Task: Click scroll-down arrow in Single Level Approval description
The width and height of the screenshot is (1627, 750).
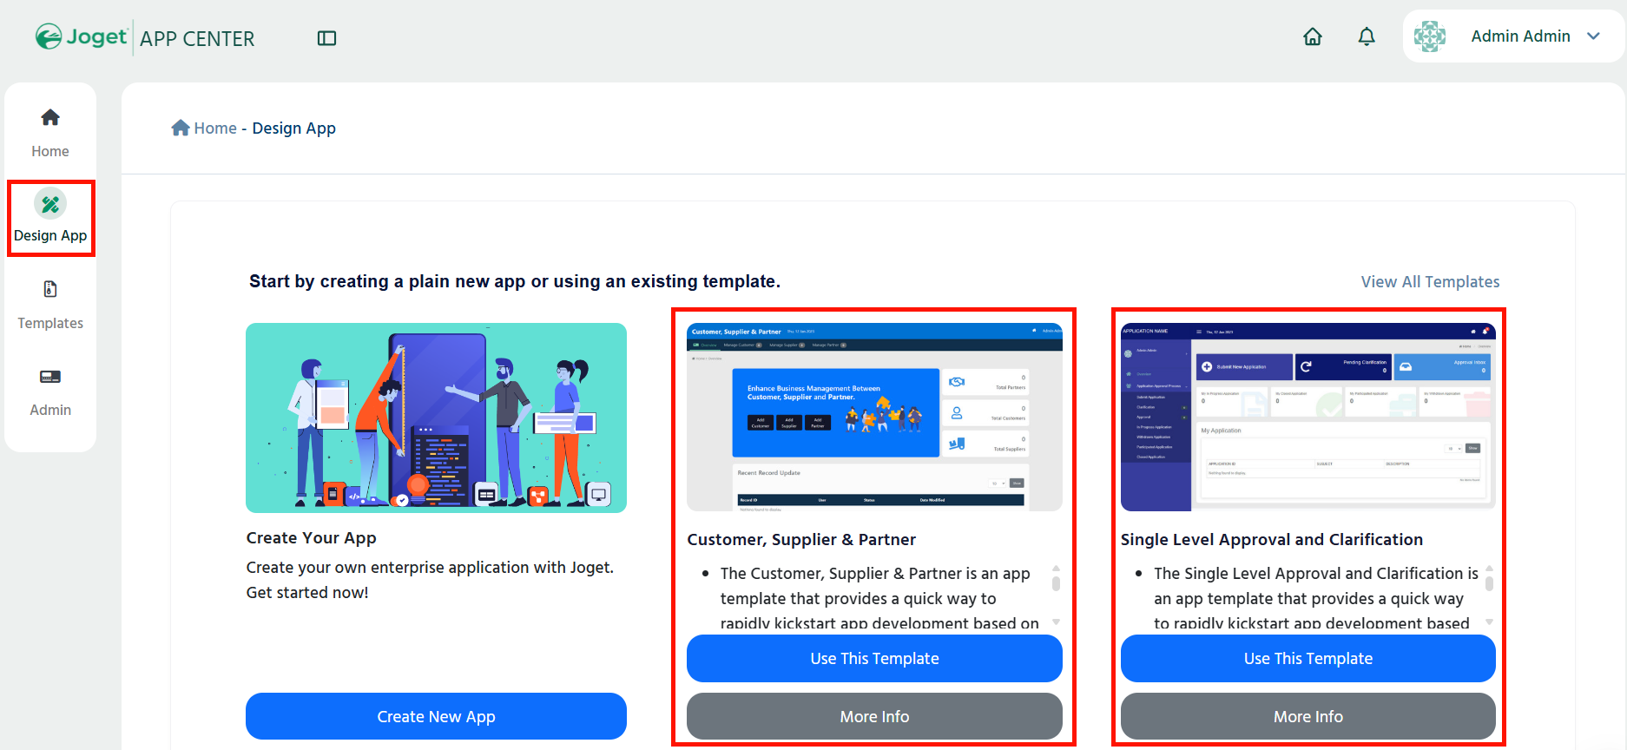Action: pos(1489,622)
